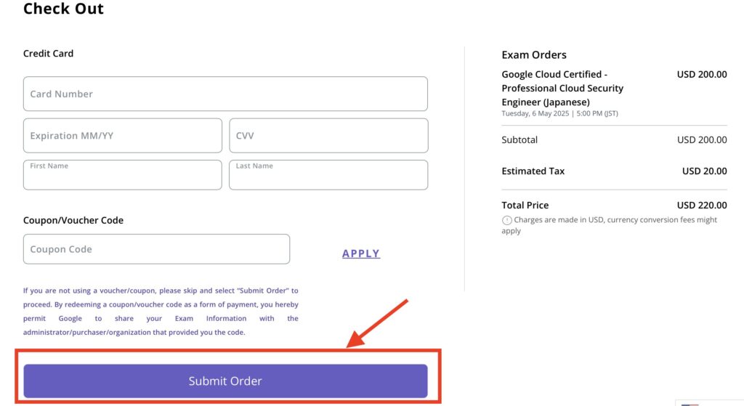
Task: Click into the CVV field
Action: [328, 136]
